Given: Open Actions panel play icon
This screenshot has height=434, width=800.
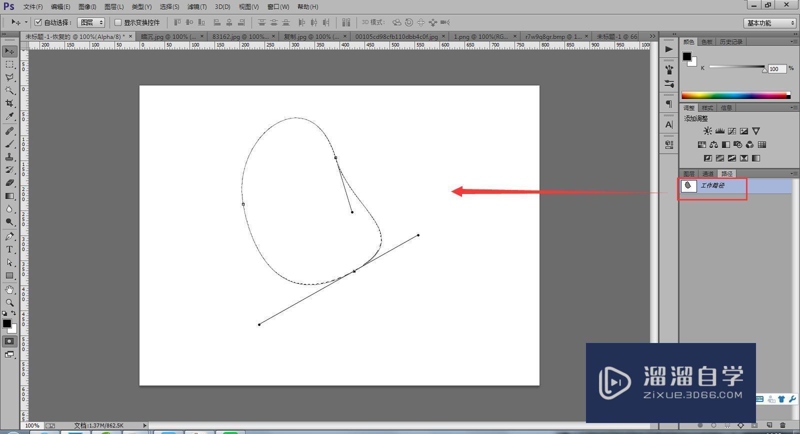Looking at the screenshot, I should coord(668,49).
